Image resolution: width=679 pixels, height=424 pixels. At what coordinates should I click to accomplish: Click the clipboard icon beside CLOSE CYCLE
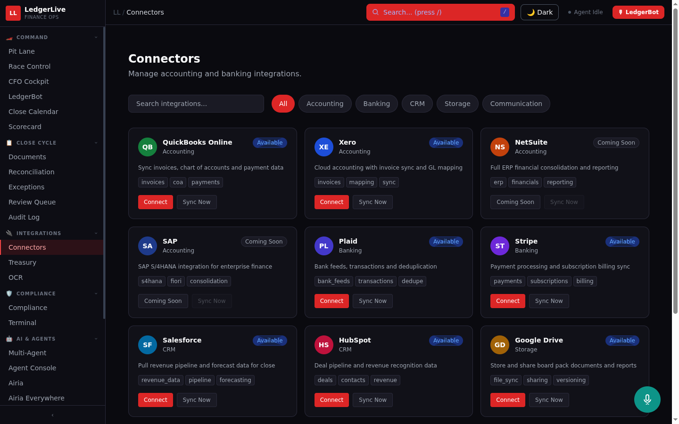(x=9, y=143)
